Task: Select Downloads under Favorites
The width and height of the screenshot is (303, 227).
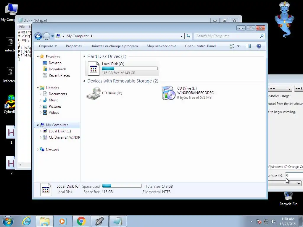Action: click(x=57, y=69)
